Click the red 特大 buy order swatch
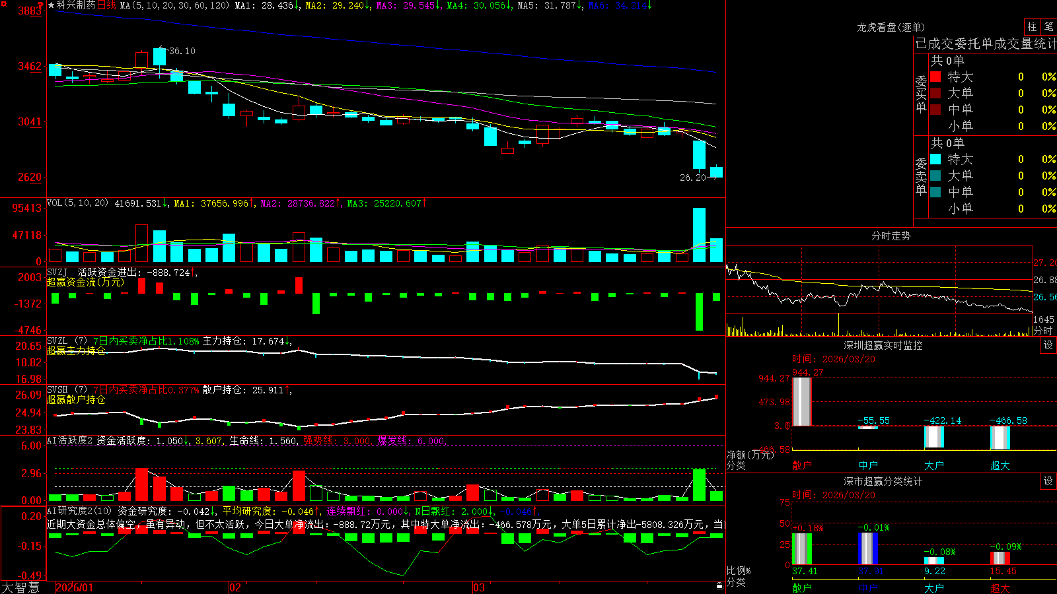 click(935, 77)
